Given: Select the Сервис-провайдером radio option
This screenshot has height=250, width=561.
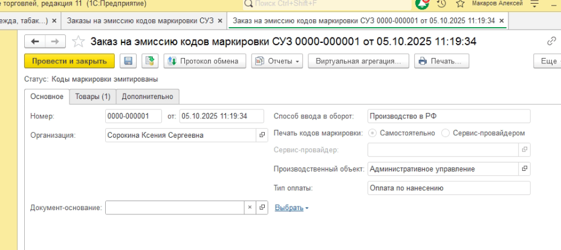Looking at the screenshot, I should 446,133.
